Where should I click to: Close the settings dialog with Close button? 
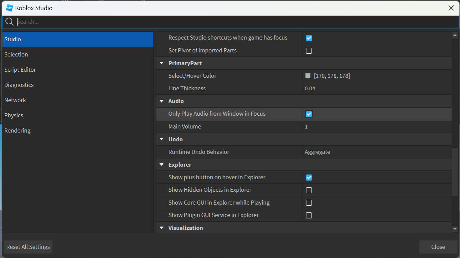click(438, 247)
